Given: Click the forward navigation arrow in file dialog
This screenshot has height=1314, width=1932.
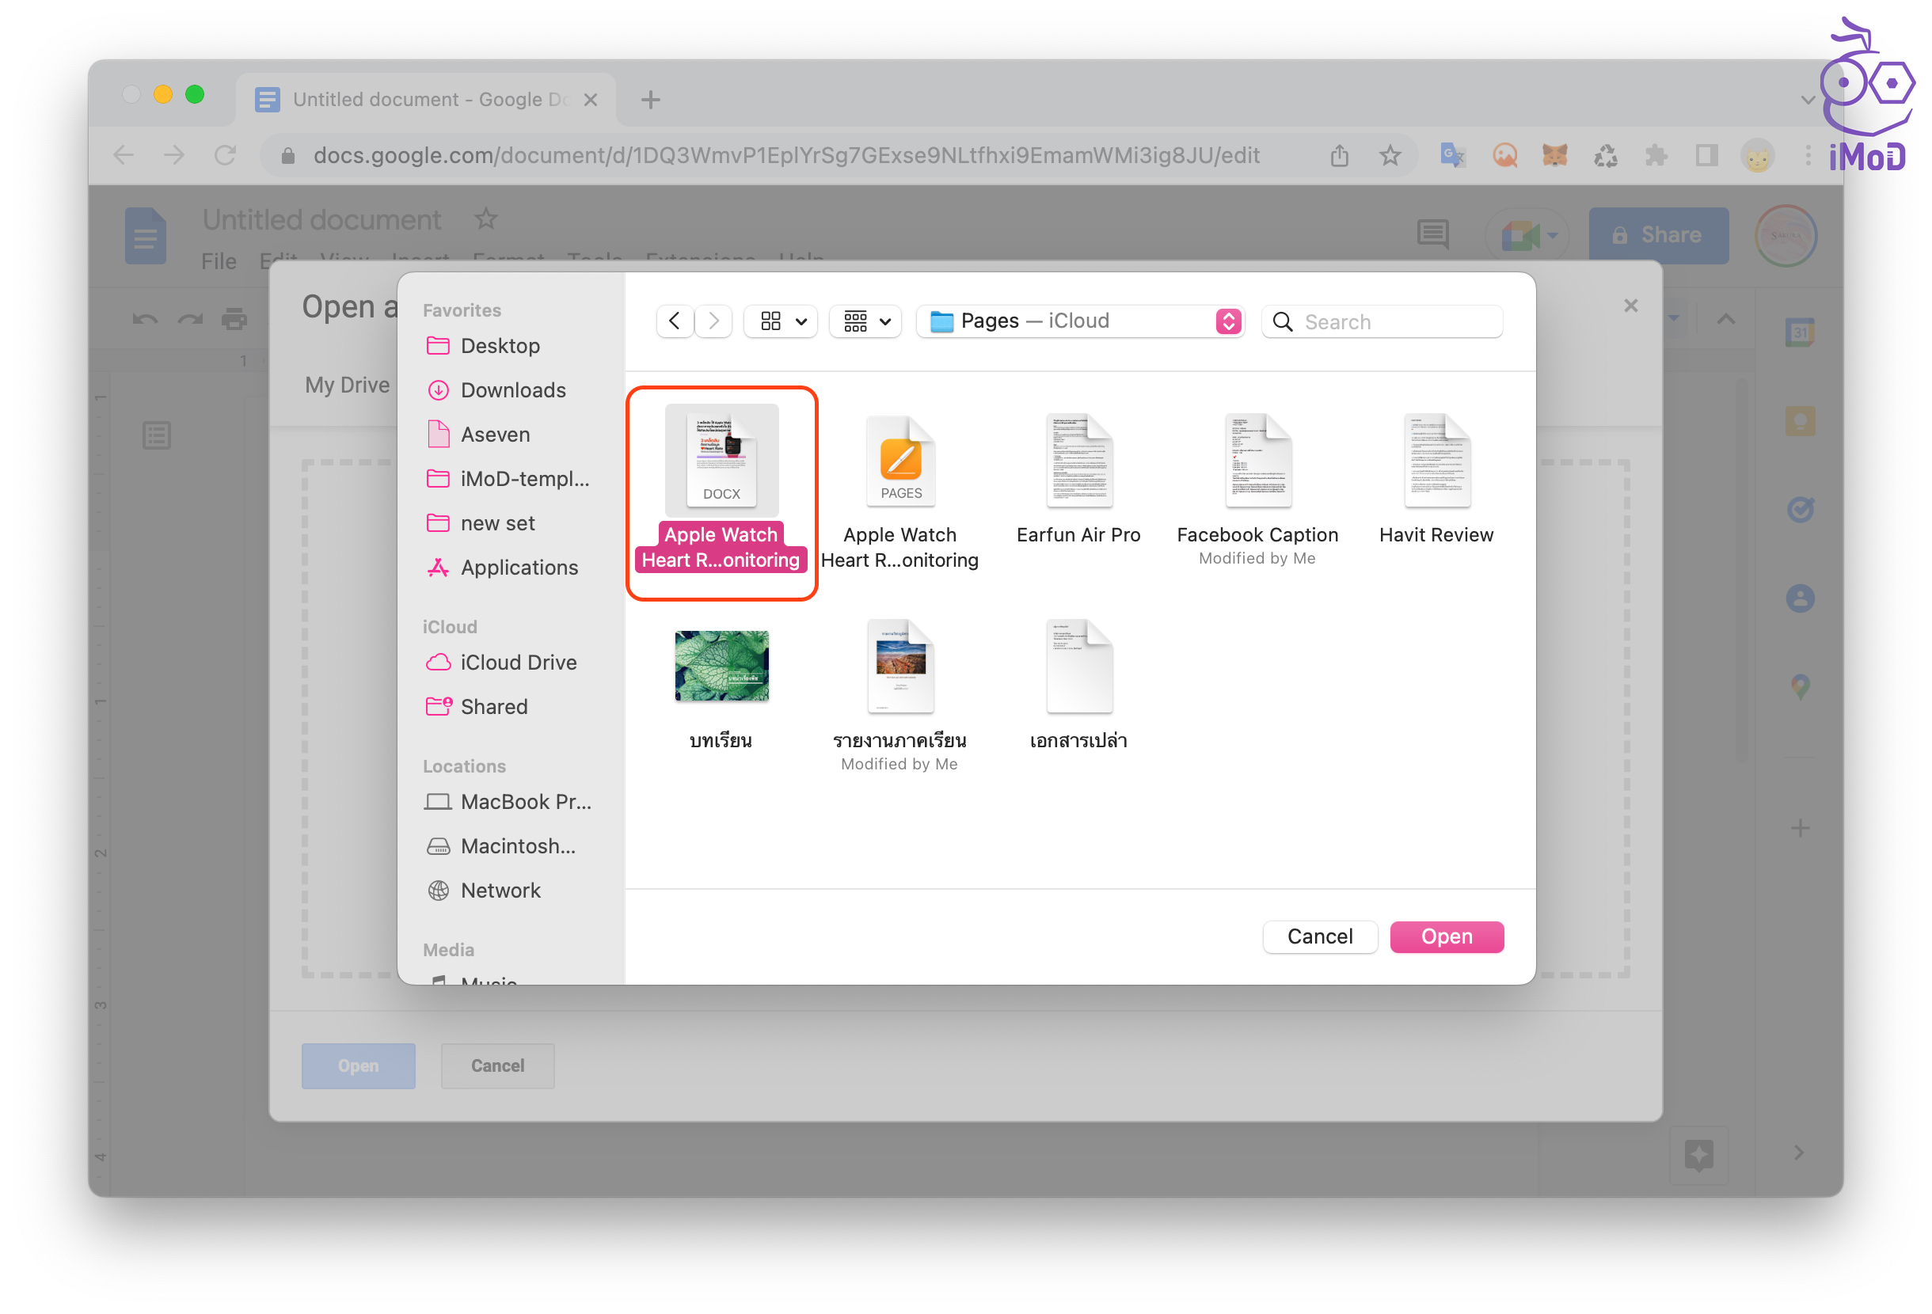Looking at the screenshot, I should (714, 321).
